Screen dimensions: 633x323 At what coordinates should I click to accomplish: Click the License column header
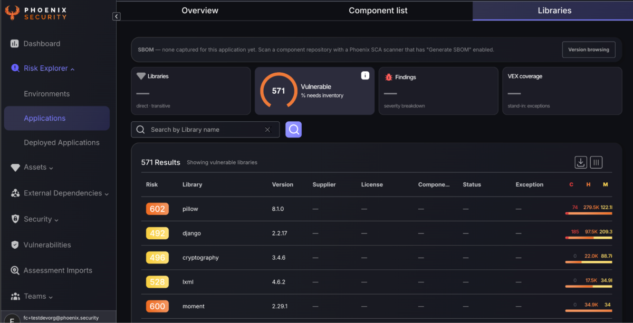click(372, 185)
